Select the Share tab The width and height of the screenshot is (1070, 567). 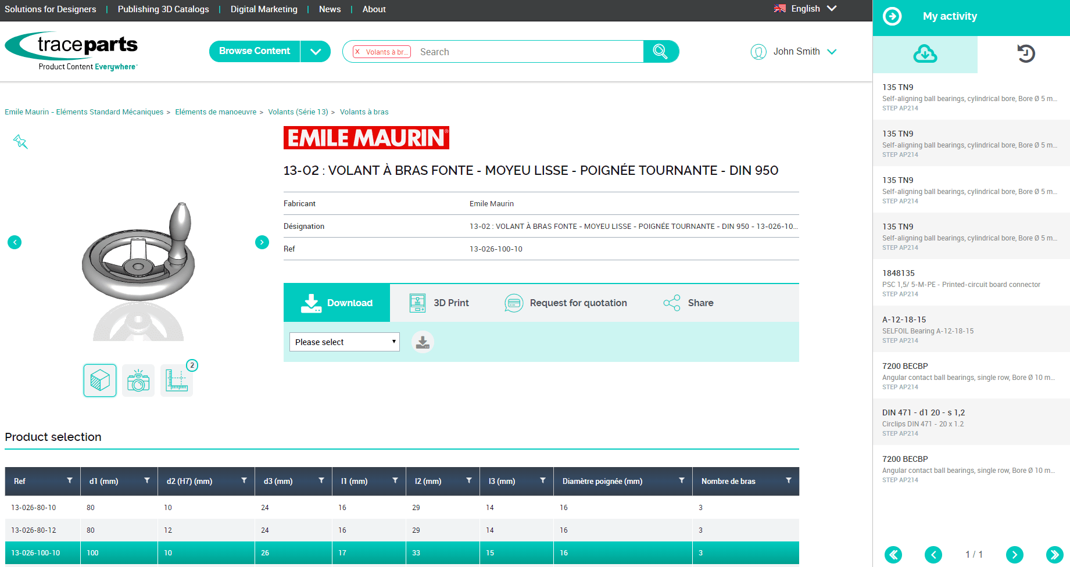point(689,303)
